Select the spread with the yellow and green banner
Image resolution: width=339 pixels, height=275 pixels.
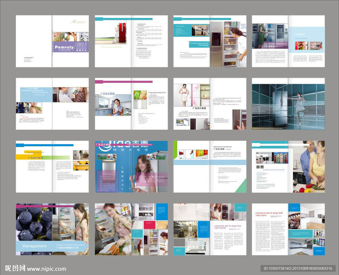click(x=52, y=167)
